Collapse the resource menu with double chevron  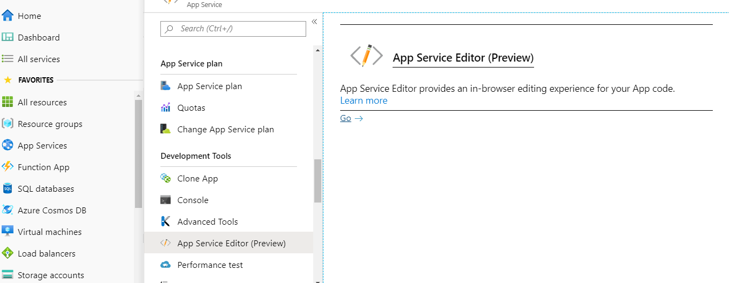(314, 22)
